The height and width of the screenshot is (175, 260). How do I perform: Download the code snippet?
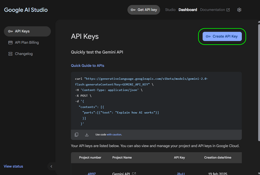coord(87,134)
